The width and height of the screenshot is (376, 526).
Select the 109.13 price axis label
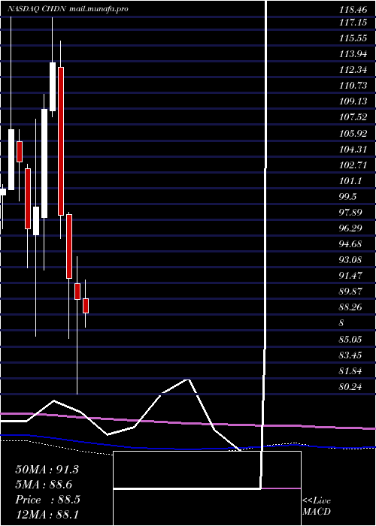(353, 101)
